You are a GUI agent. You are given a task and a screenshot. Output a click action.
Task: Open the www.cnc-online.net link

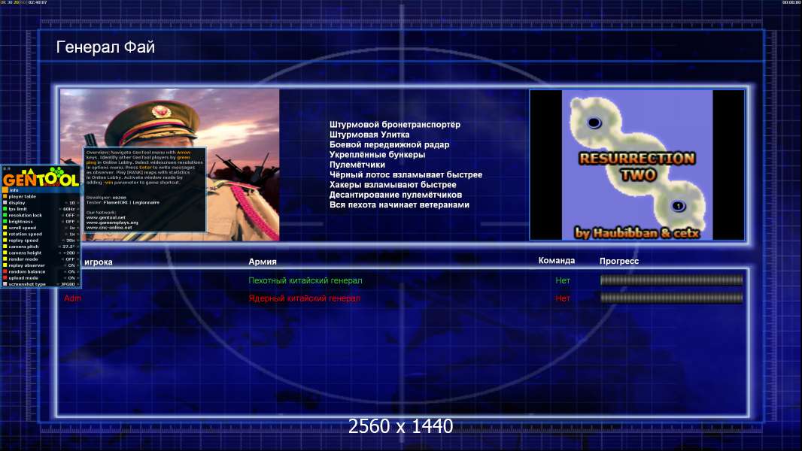click(x=109, y=227)
